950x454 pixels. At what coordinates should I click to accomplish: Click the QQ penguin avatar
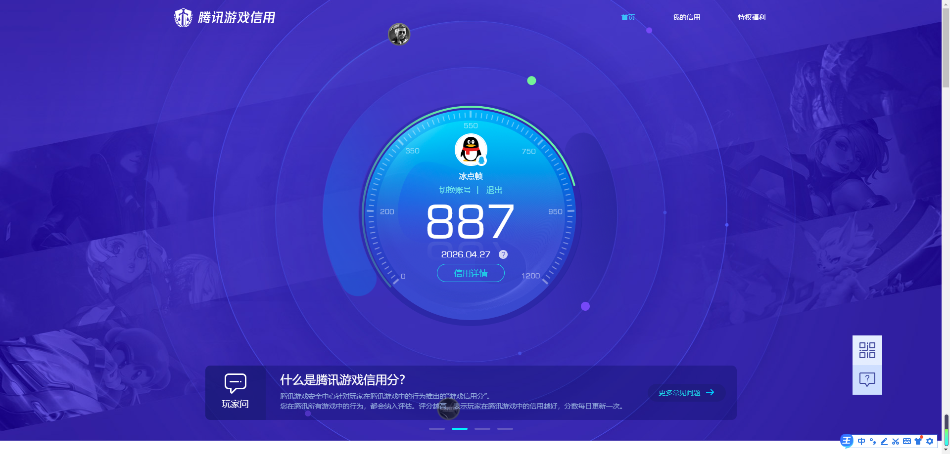coord(471,150)
